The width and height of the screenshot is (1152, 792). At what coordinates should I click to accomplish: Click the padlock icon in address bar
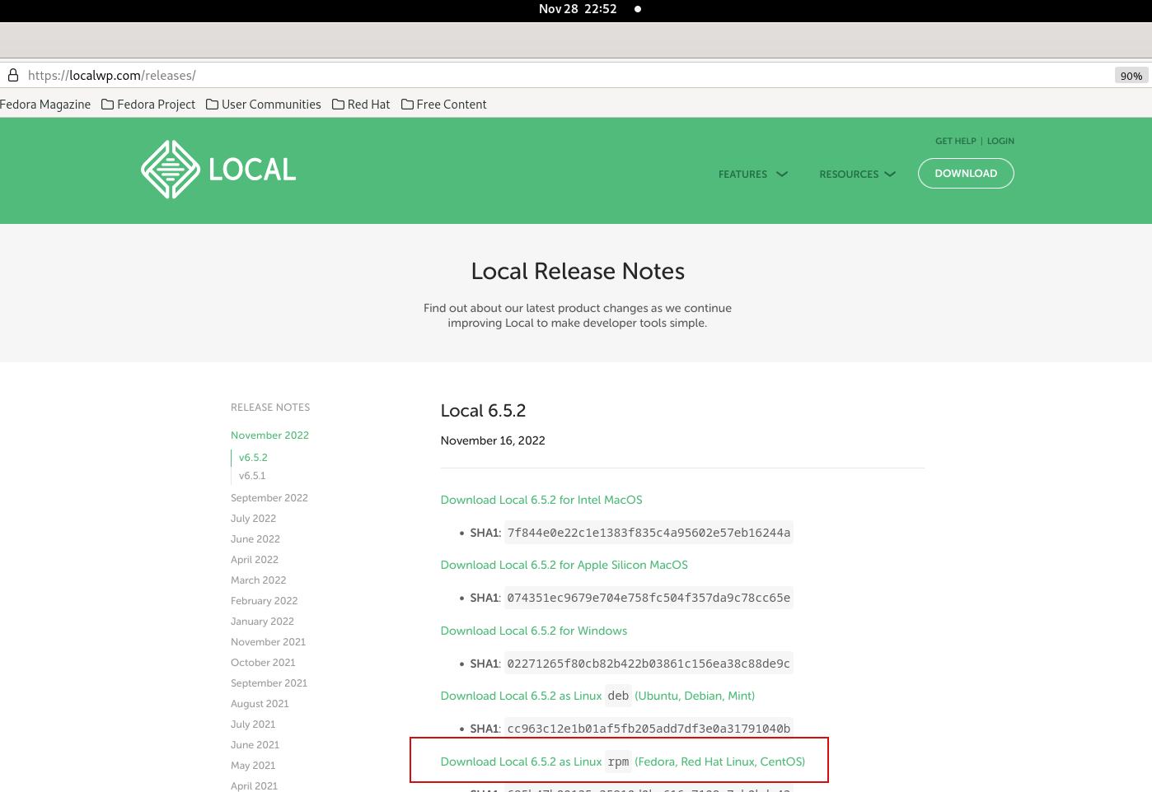(13, 75)
